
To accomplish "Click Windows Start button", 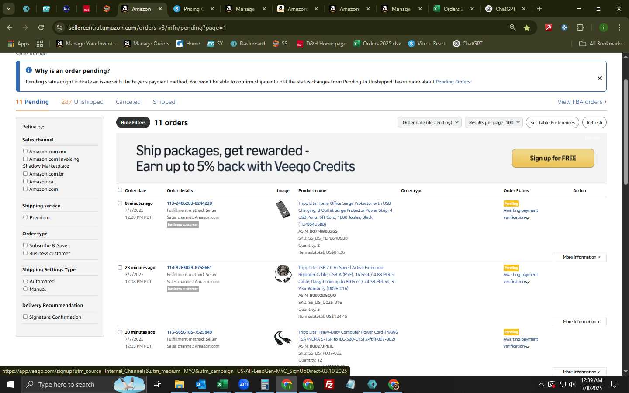I will pos(10,384).
